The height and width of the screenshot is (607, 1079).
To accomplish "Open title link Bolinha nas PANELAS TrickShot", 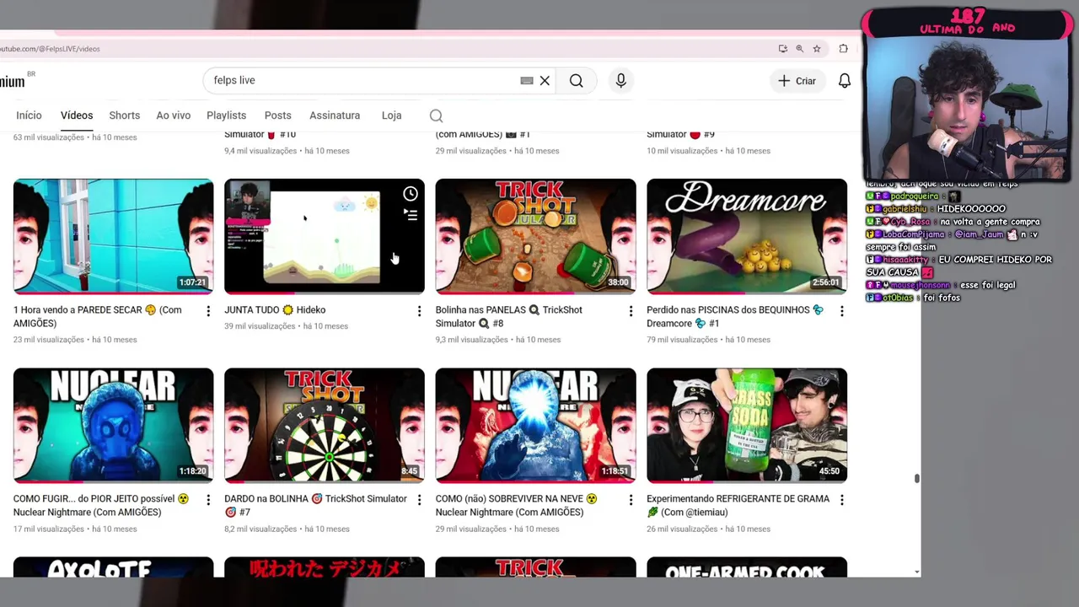I will 509,316.
